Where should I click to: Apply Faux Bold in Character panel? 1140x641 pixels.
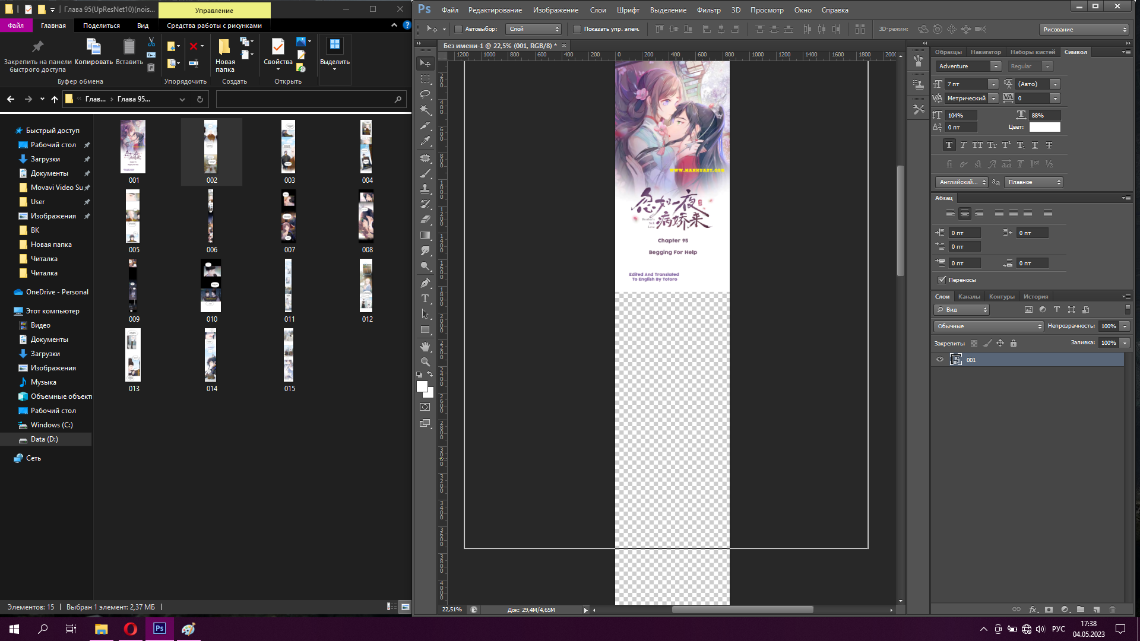pos(949,145)
